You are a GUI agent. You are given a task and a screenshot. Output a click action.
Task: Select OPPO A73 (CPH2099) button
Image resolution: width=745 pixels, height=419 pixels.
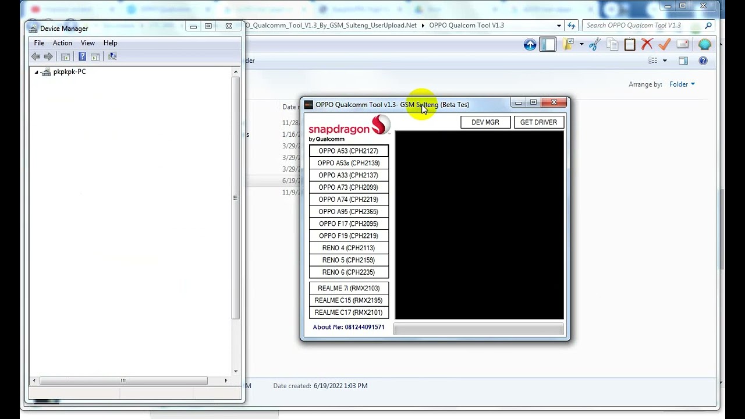click(x=348, y=187)
